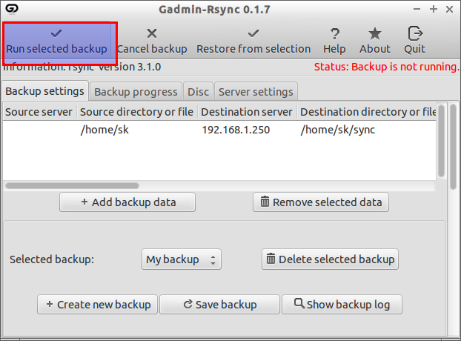
Task: Click the rsync version 3.1.0 information text
Action: tap(82, 67)
